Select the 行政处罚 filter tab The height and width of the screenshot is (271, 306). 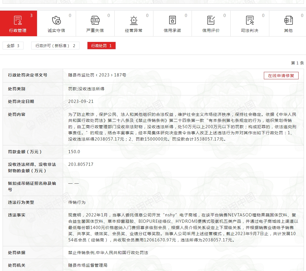(x=101, y=46)
